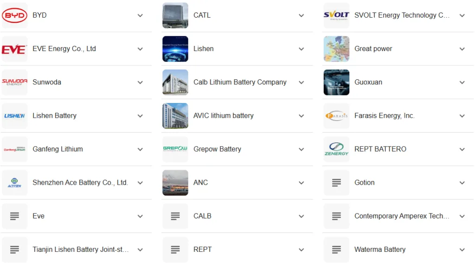Click the Guoxuan dark thumbnail image
The height and width of the screenshot is (263, 475).
click(336, 83)
